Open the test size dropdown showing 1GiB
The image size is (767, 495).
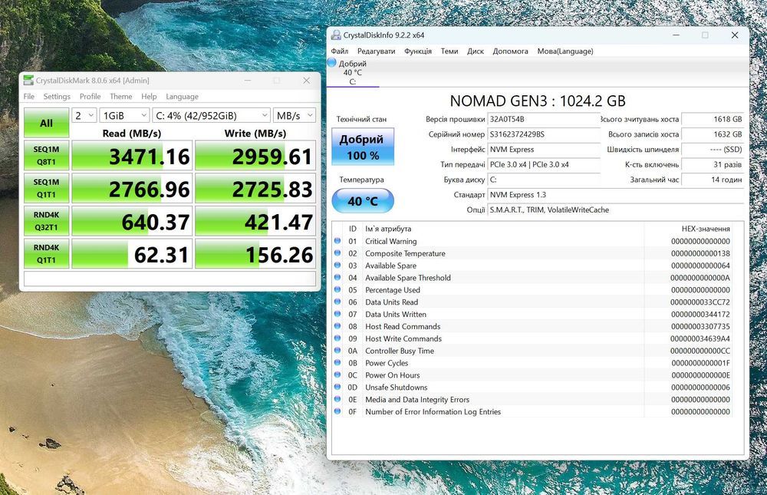click(x=124, y=116)
